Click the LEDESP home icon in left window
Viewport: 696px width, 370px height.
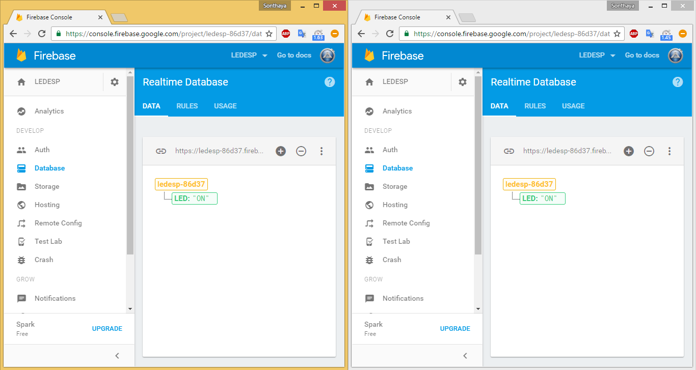[x=21, y=81]
